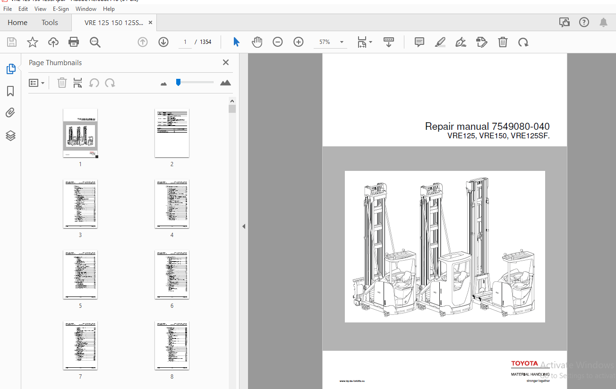616x389 pixels.
Task: Upload the file to cloud with the cloud icon
Action: (53, 42)
